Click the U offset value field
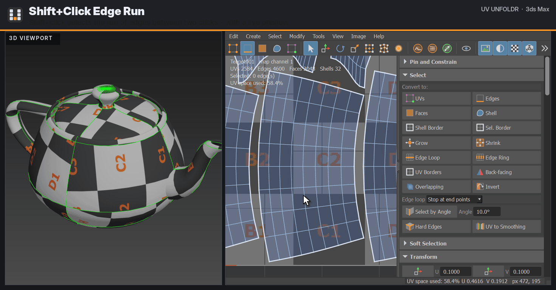The width and height of the screenshot is (556, 290). pyautogui.click(x=456, y=271)
